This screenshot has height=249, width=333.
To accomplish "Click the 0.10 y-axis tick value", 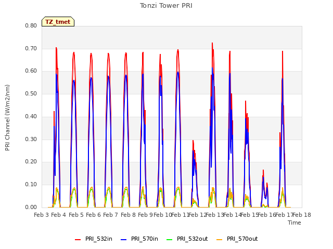I will pos(31,185).
